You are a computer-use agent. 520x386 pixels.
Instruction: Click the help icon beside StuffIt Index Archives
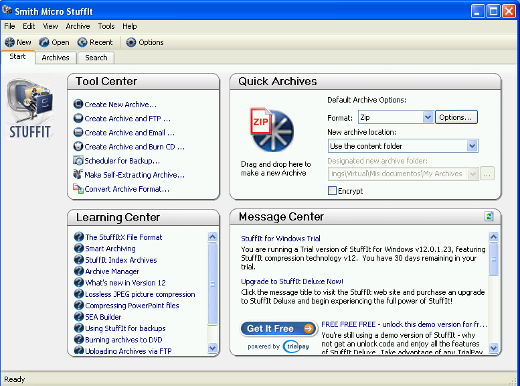(x=79, y=259)
